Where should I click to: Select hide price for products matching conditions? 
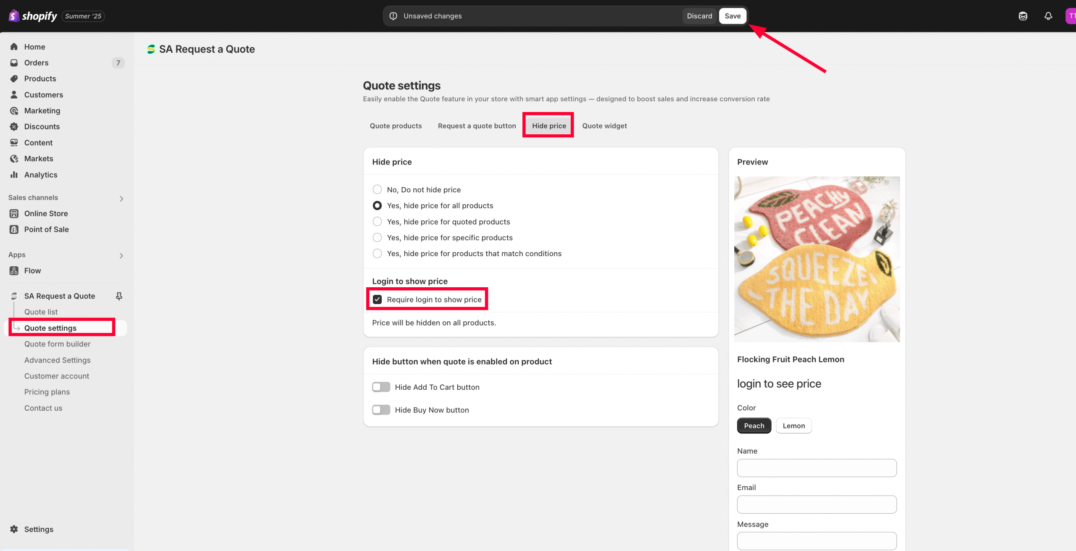tap(377, 253)
